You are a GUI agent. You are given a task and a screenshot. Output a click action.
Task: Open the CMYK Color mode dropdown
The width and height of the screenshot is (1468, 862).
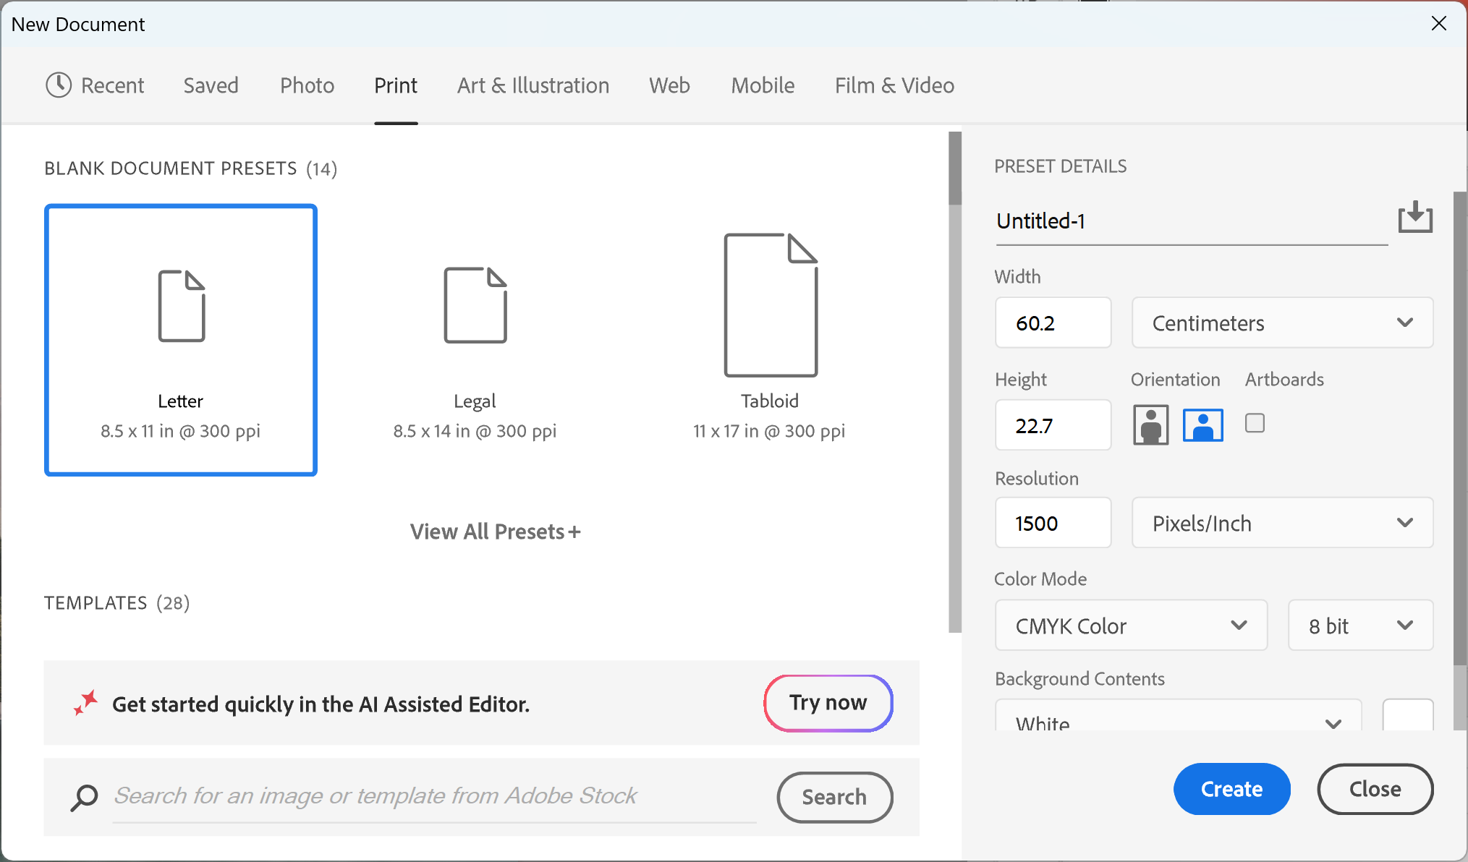click(x=1131, y=626)
